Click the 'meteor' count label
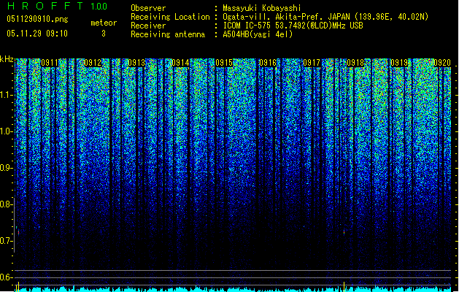Screen dimensions: 459x292 point(104,23)
